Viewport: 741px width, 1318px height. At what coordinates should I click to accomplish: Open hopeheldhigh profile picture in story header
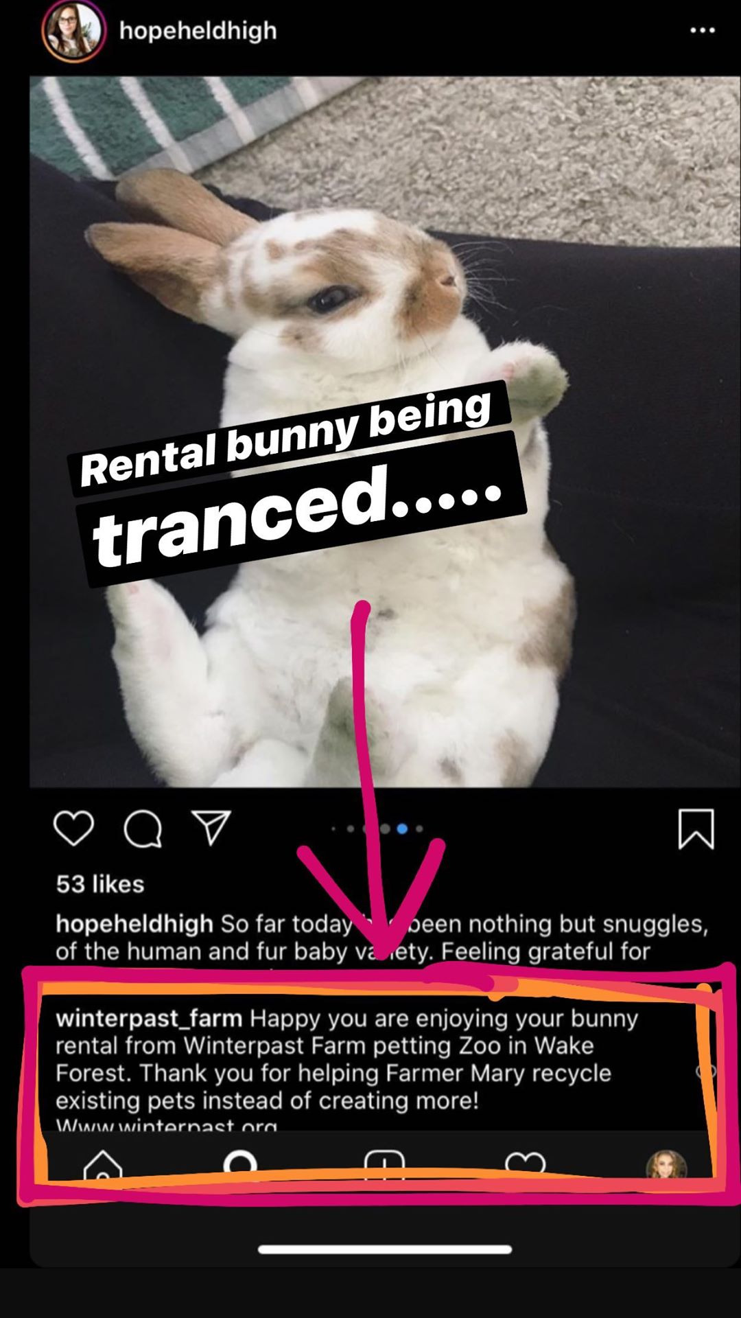[73, 31]
